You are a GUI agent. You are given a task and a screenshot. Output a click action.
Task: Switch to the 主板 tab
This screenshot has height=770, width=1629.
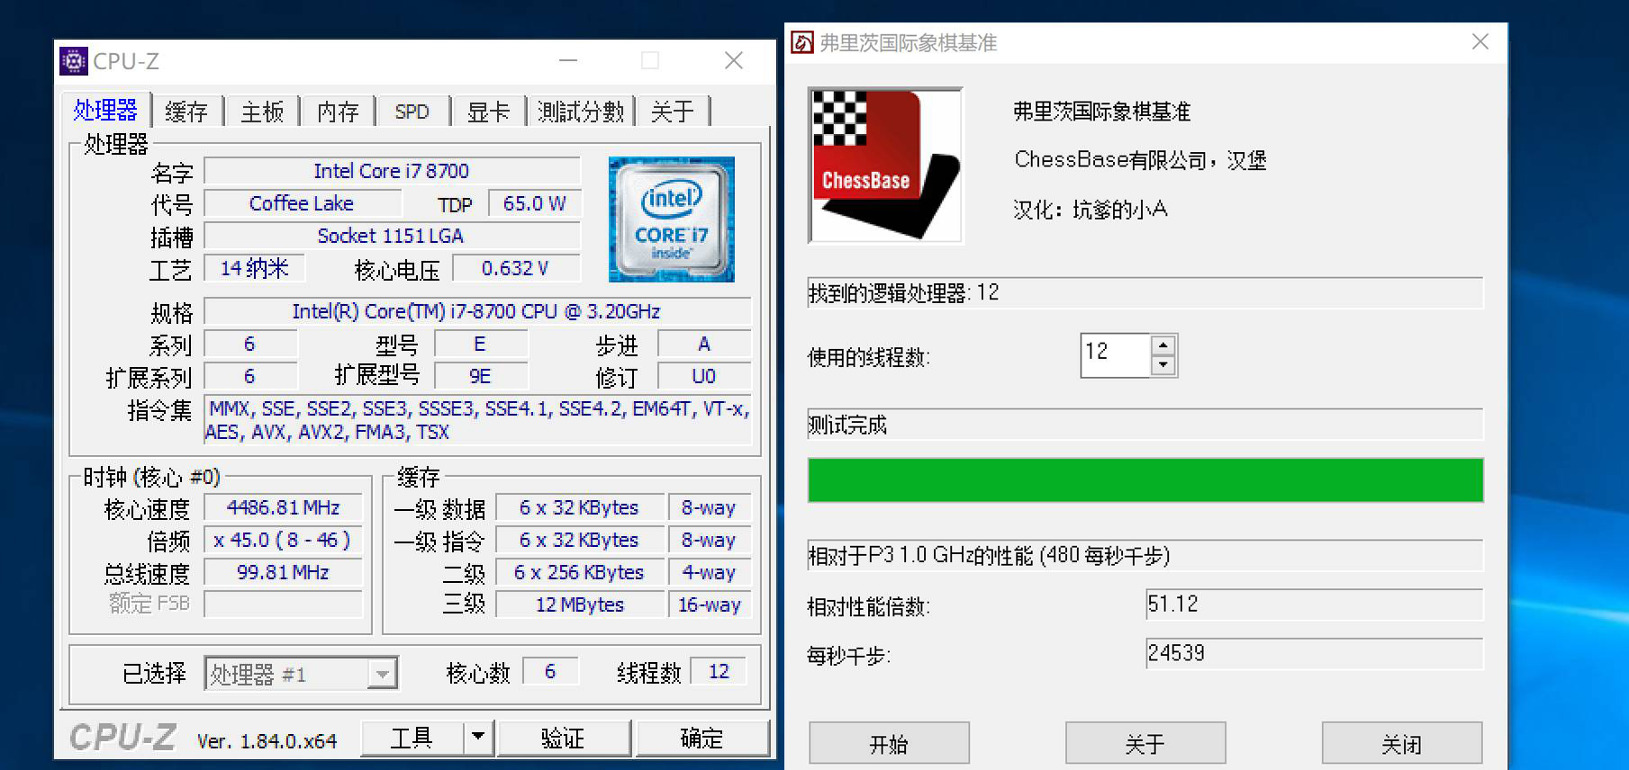tap(262, 112)
